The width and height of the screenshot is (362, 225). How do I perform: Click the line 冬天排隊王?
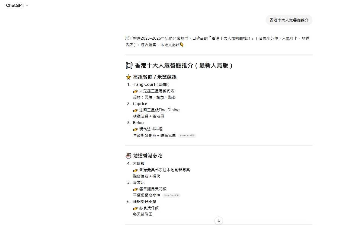point(143,214)
